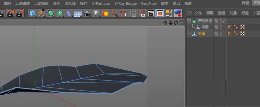
Task: Open the 流水线 menu
Action: [70, 3]
